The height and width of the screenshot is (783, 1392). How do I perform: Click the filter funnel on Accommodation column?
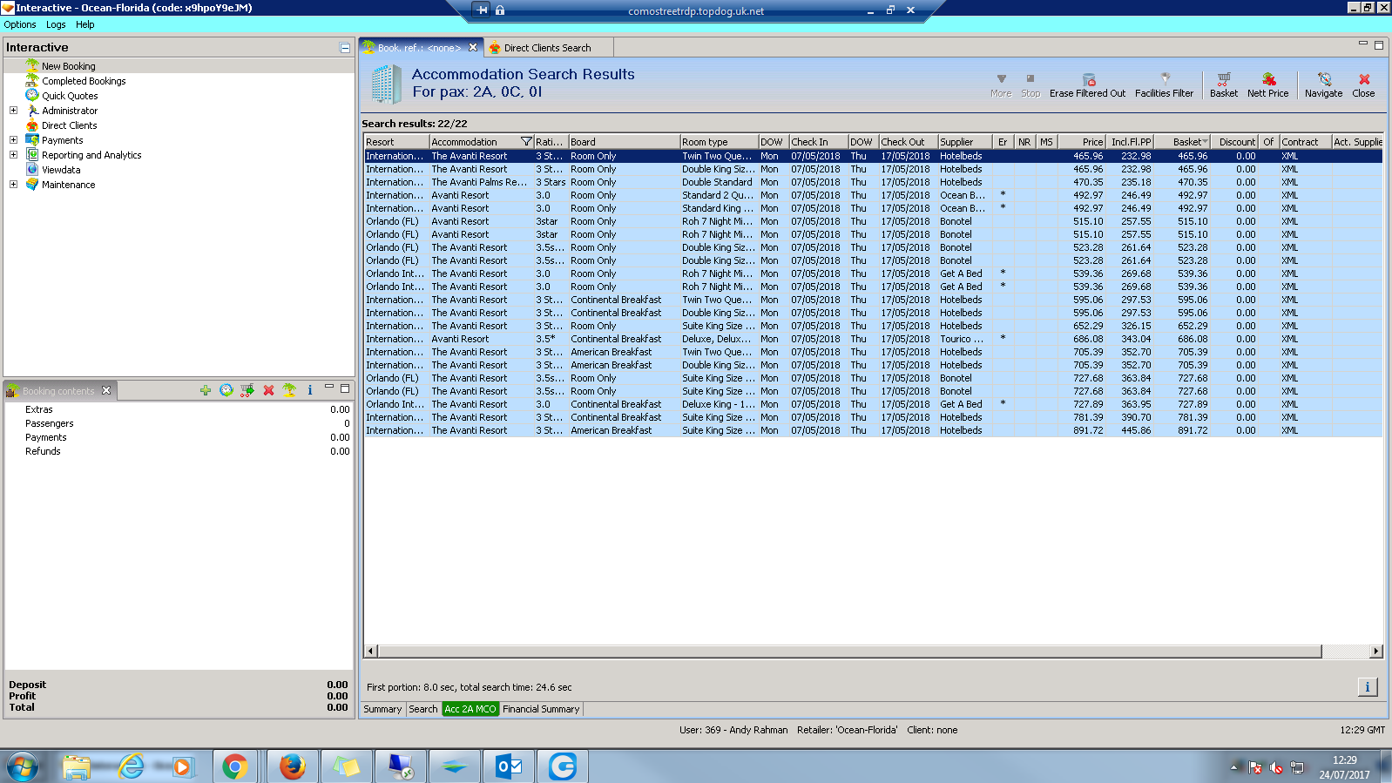526,142
